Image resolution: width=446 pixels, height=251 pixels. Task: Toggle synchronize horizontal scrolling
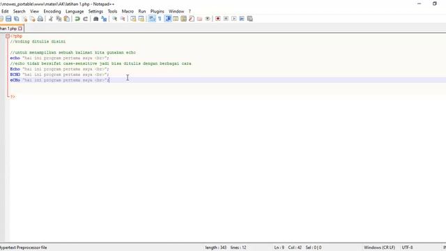click(x=141, y=19)
